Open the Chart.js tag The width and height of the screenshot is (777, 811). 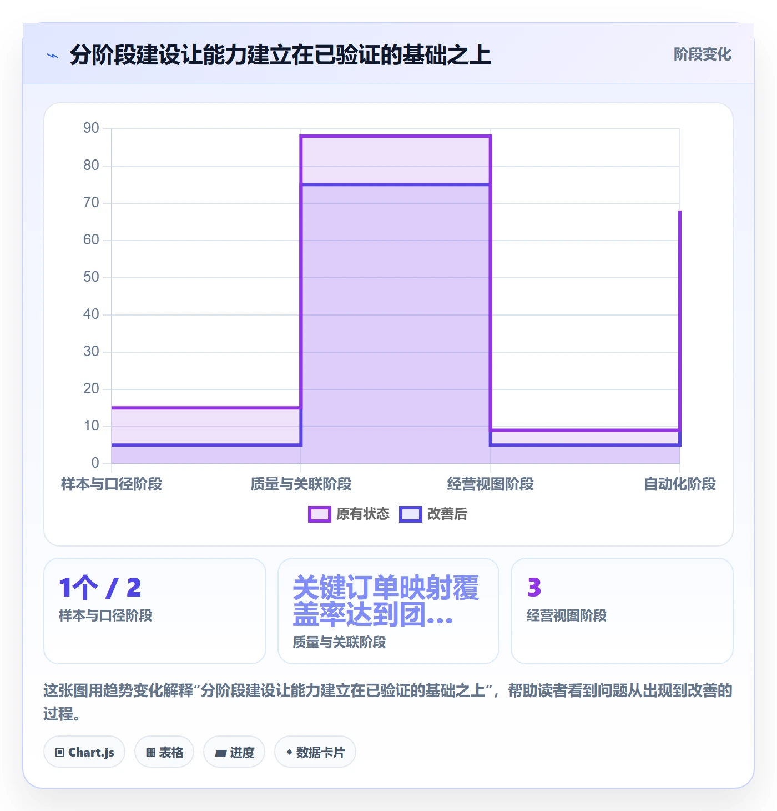click(84, 752)
